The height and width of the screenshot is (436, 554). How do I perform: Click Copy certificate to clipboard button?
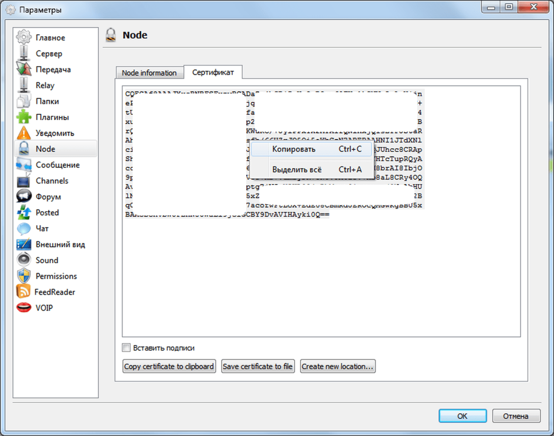click(169, 366)
